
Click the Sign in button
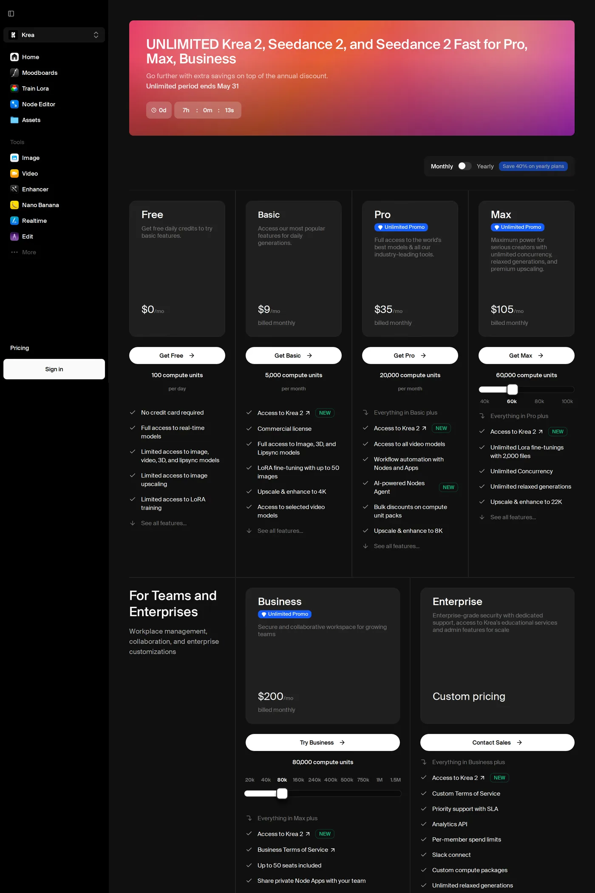(x=54, y=369)
